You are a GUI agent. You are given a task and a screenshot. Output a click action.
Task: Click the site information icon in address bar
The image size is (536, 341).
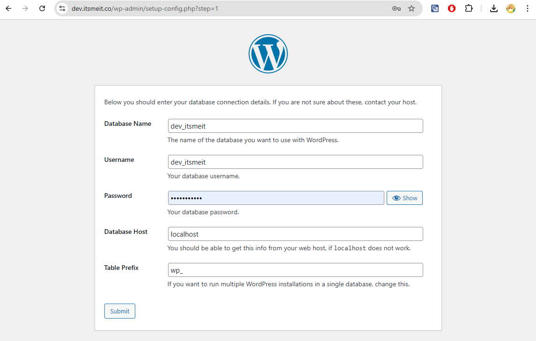pos(62,8)
